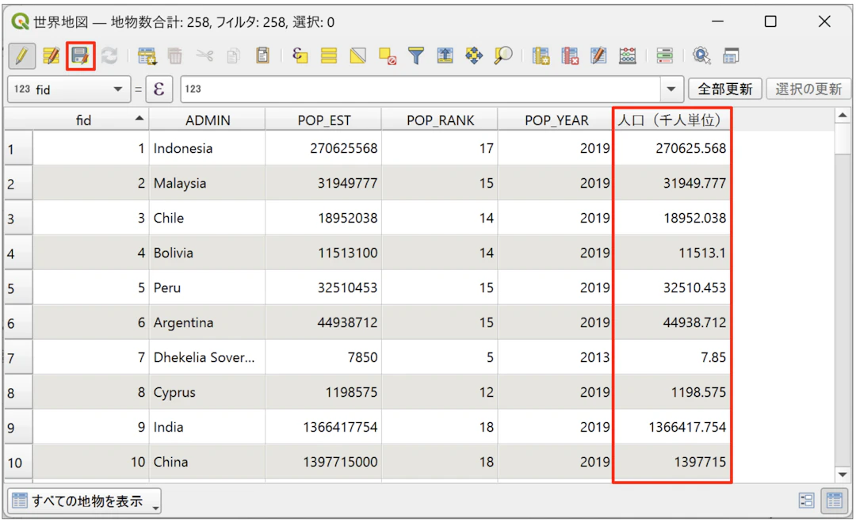Switch to table view
The width and height of the screenshot is (856, 522).
[x=834, y=500]
